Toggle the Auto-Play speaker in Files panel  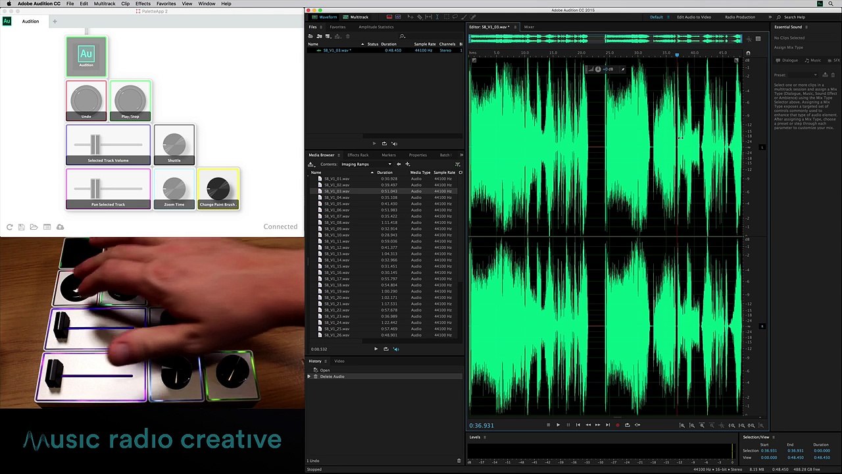[394, 144]
